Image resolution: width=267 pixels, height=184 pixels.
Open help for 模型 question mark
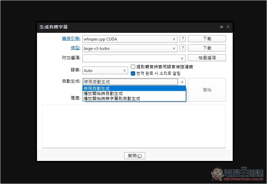pyautogui.click(x=183, y=48)
